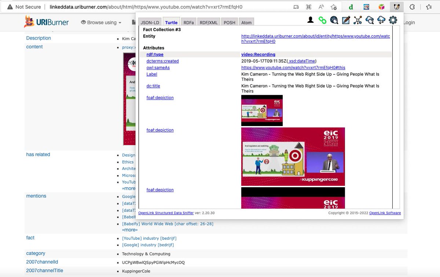Click the Not Secure warning icon
This screenshot has height=277, width=440.
coord(10,7)
